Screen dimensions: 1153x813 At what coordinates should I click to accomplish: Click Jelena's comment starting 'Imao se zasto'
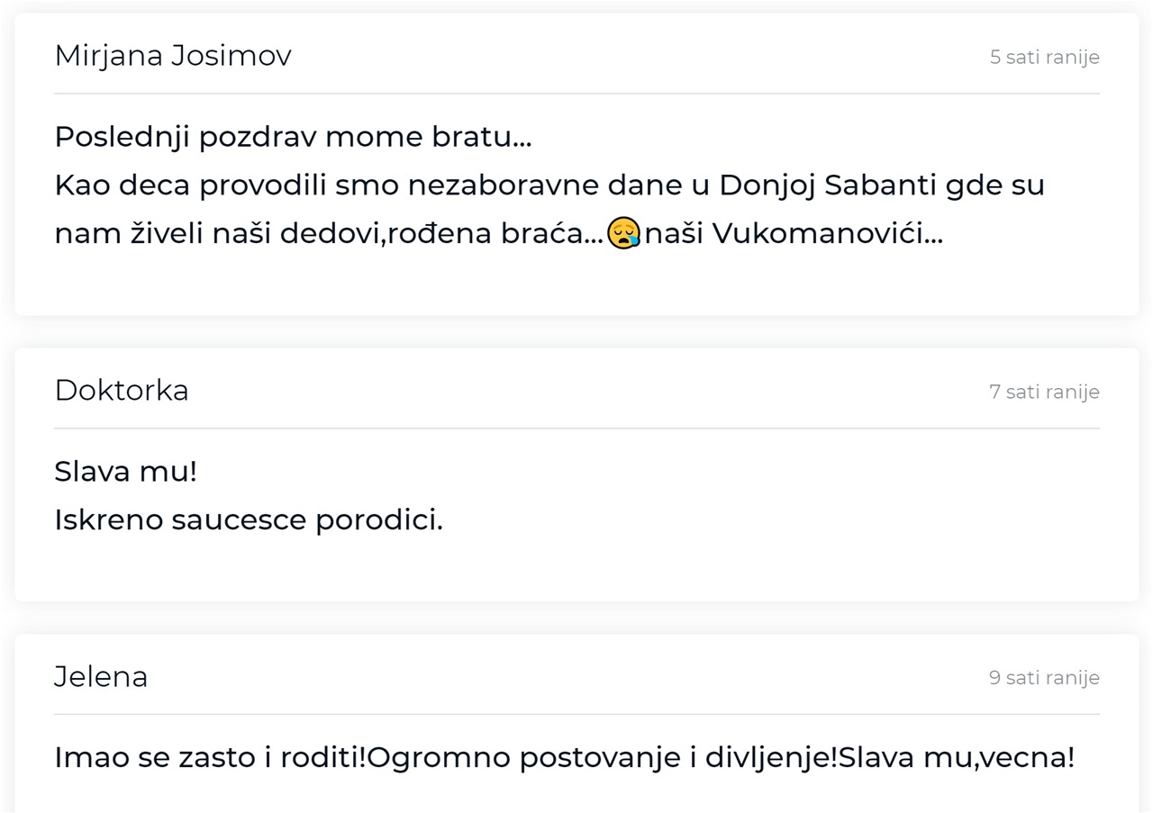point(564,757)
